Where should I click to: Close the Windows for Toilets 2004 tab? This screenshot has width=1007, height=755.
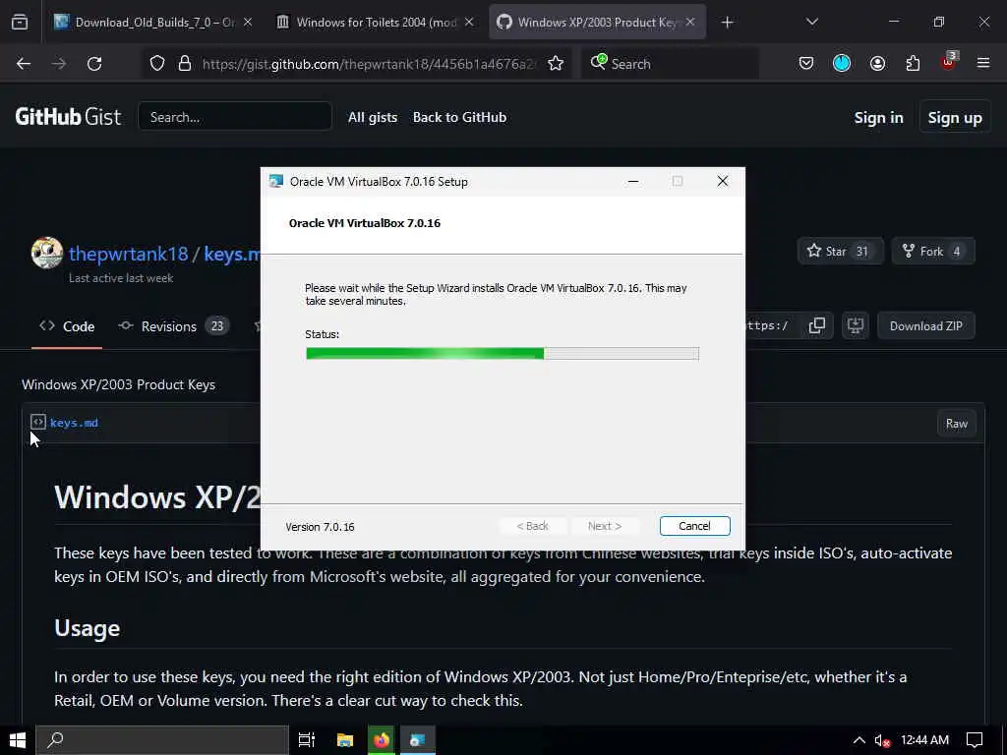(x=469, y=23)
